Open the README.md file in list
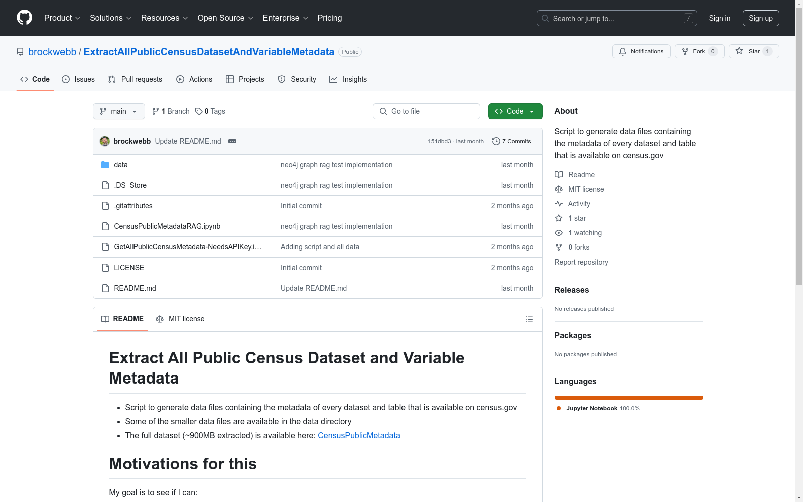 pos(135,288)
